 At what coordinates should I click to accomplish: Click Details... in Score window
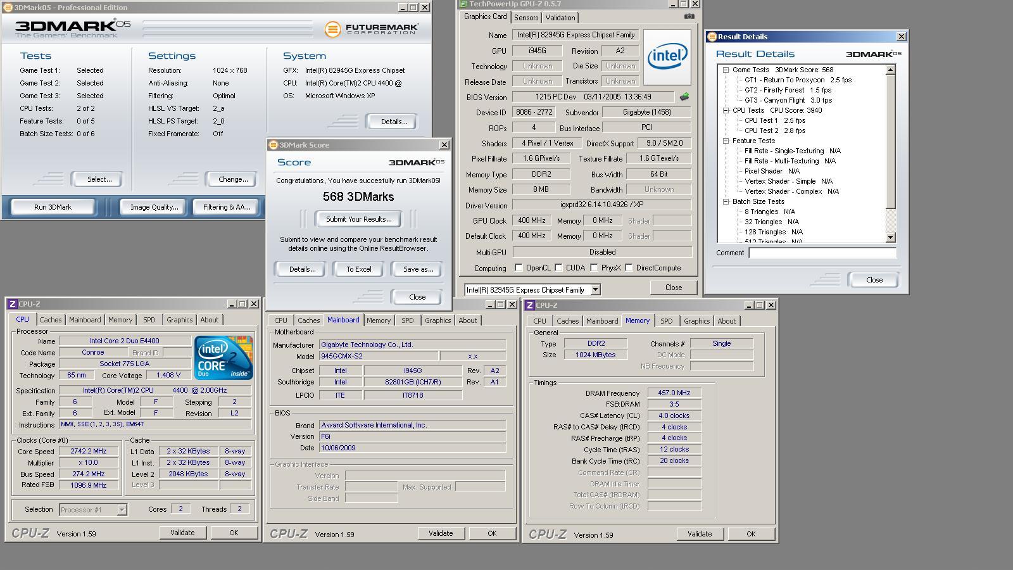pyautogui.click(x=302, y=269)
